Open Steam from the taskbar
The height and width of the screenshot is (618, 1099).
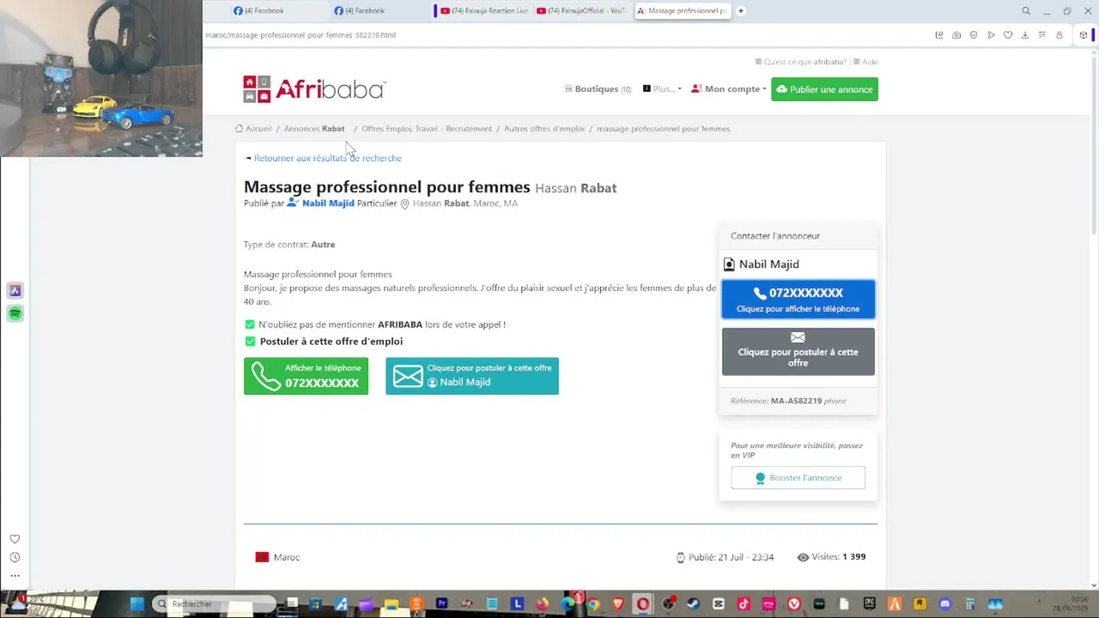coord(693,604)
